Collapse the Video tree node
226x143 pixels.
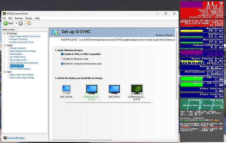pyautogui.click(x=5, y=72)
